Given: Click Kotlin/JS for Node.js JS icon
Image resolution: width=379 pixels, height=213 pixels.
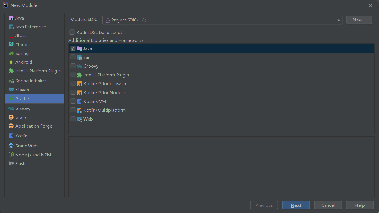Looking at the screenshot, I should 79,92.
